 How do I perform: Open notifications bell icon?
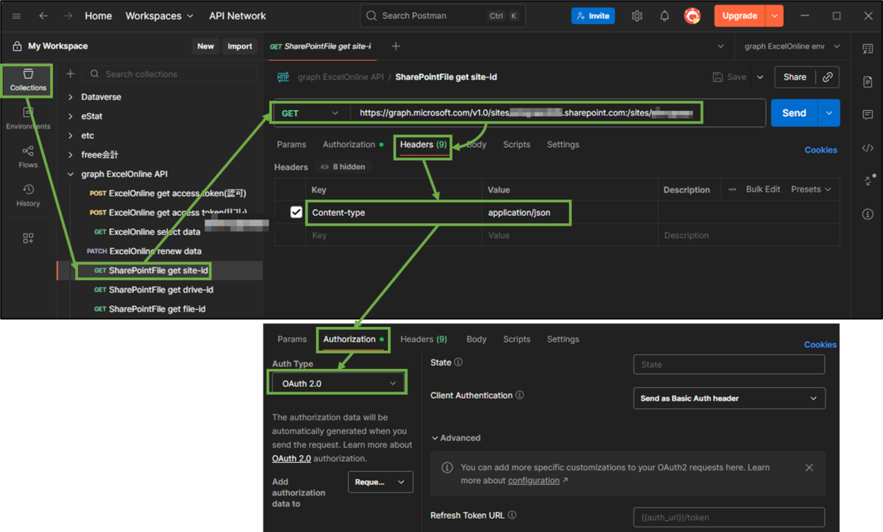click(664, 16)
